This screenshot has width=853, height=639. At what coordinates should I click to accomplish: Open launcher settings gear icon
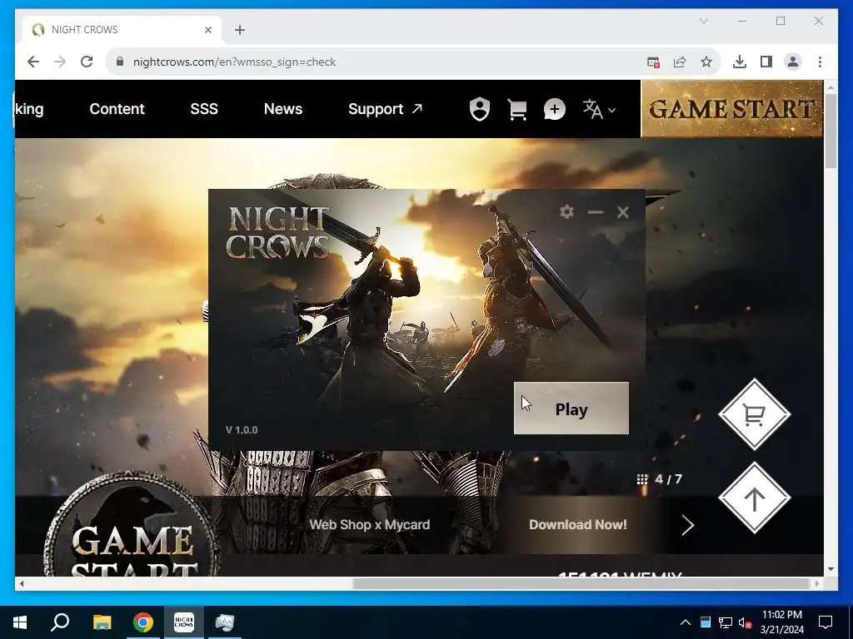point(566,212)
